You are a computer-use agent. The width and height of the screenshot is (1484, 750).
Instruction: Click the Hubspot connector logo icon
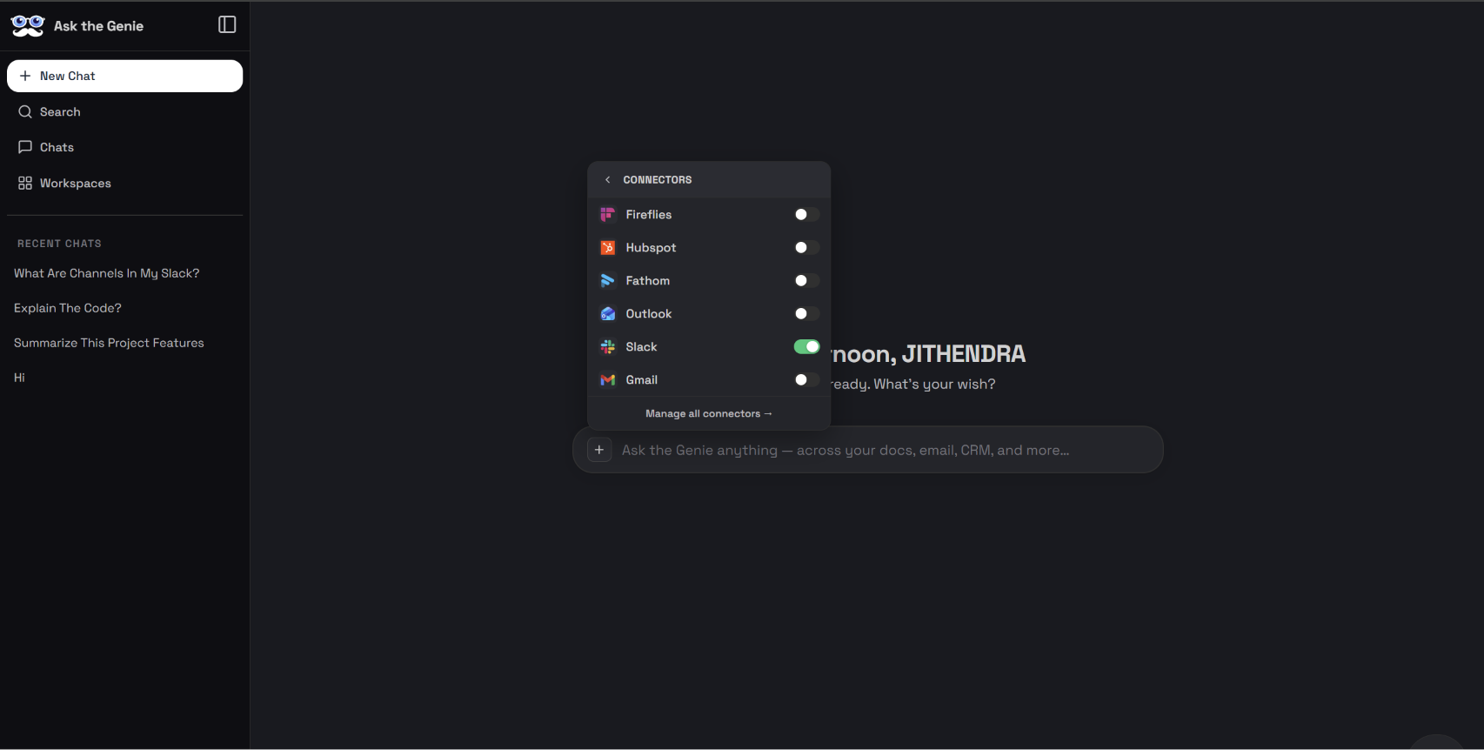click(x=608, y=248)
